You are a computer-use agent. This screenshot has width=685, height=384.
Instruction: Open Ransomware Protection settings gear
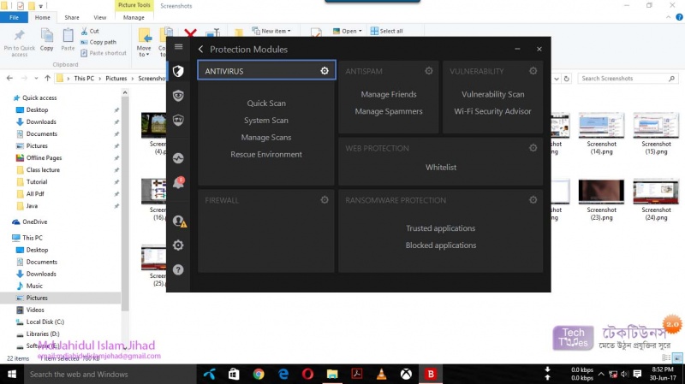pos(533,200)
